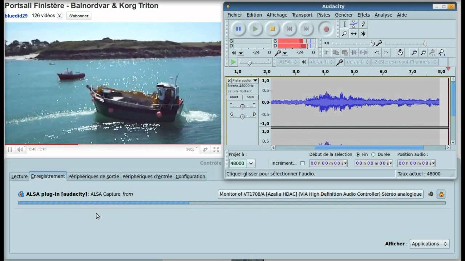Select the Time Shift tool
Viewport: 465px width, 261px height.
click(353, 34)
